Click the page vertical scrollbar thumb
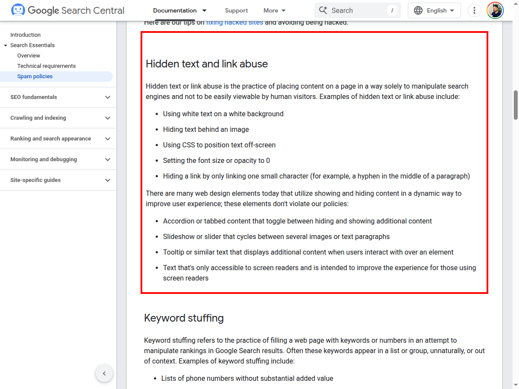 click(516, 105)
